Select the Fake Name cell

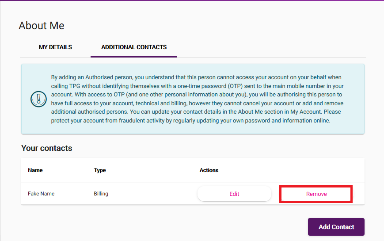[x=41, y=194]
